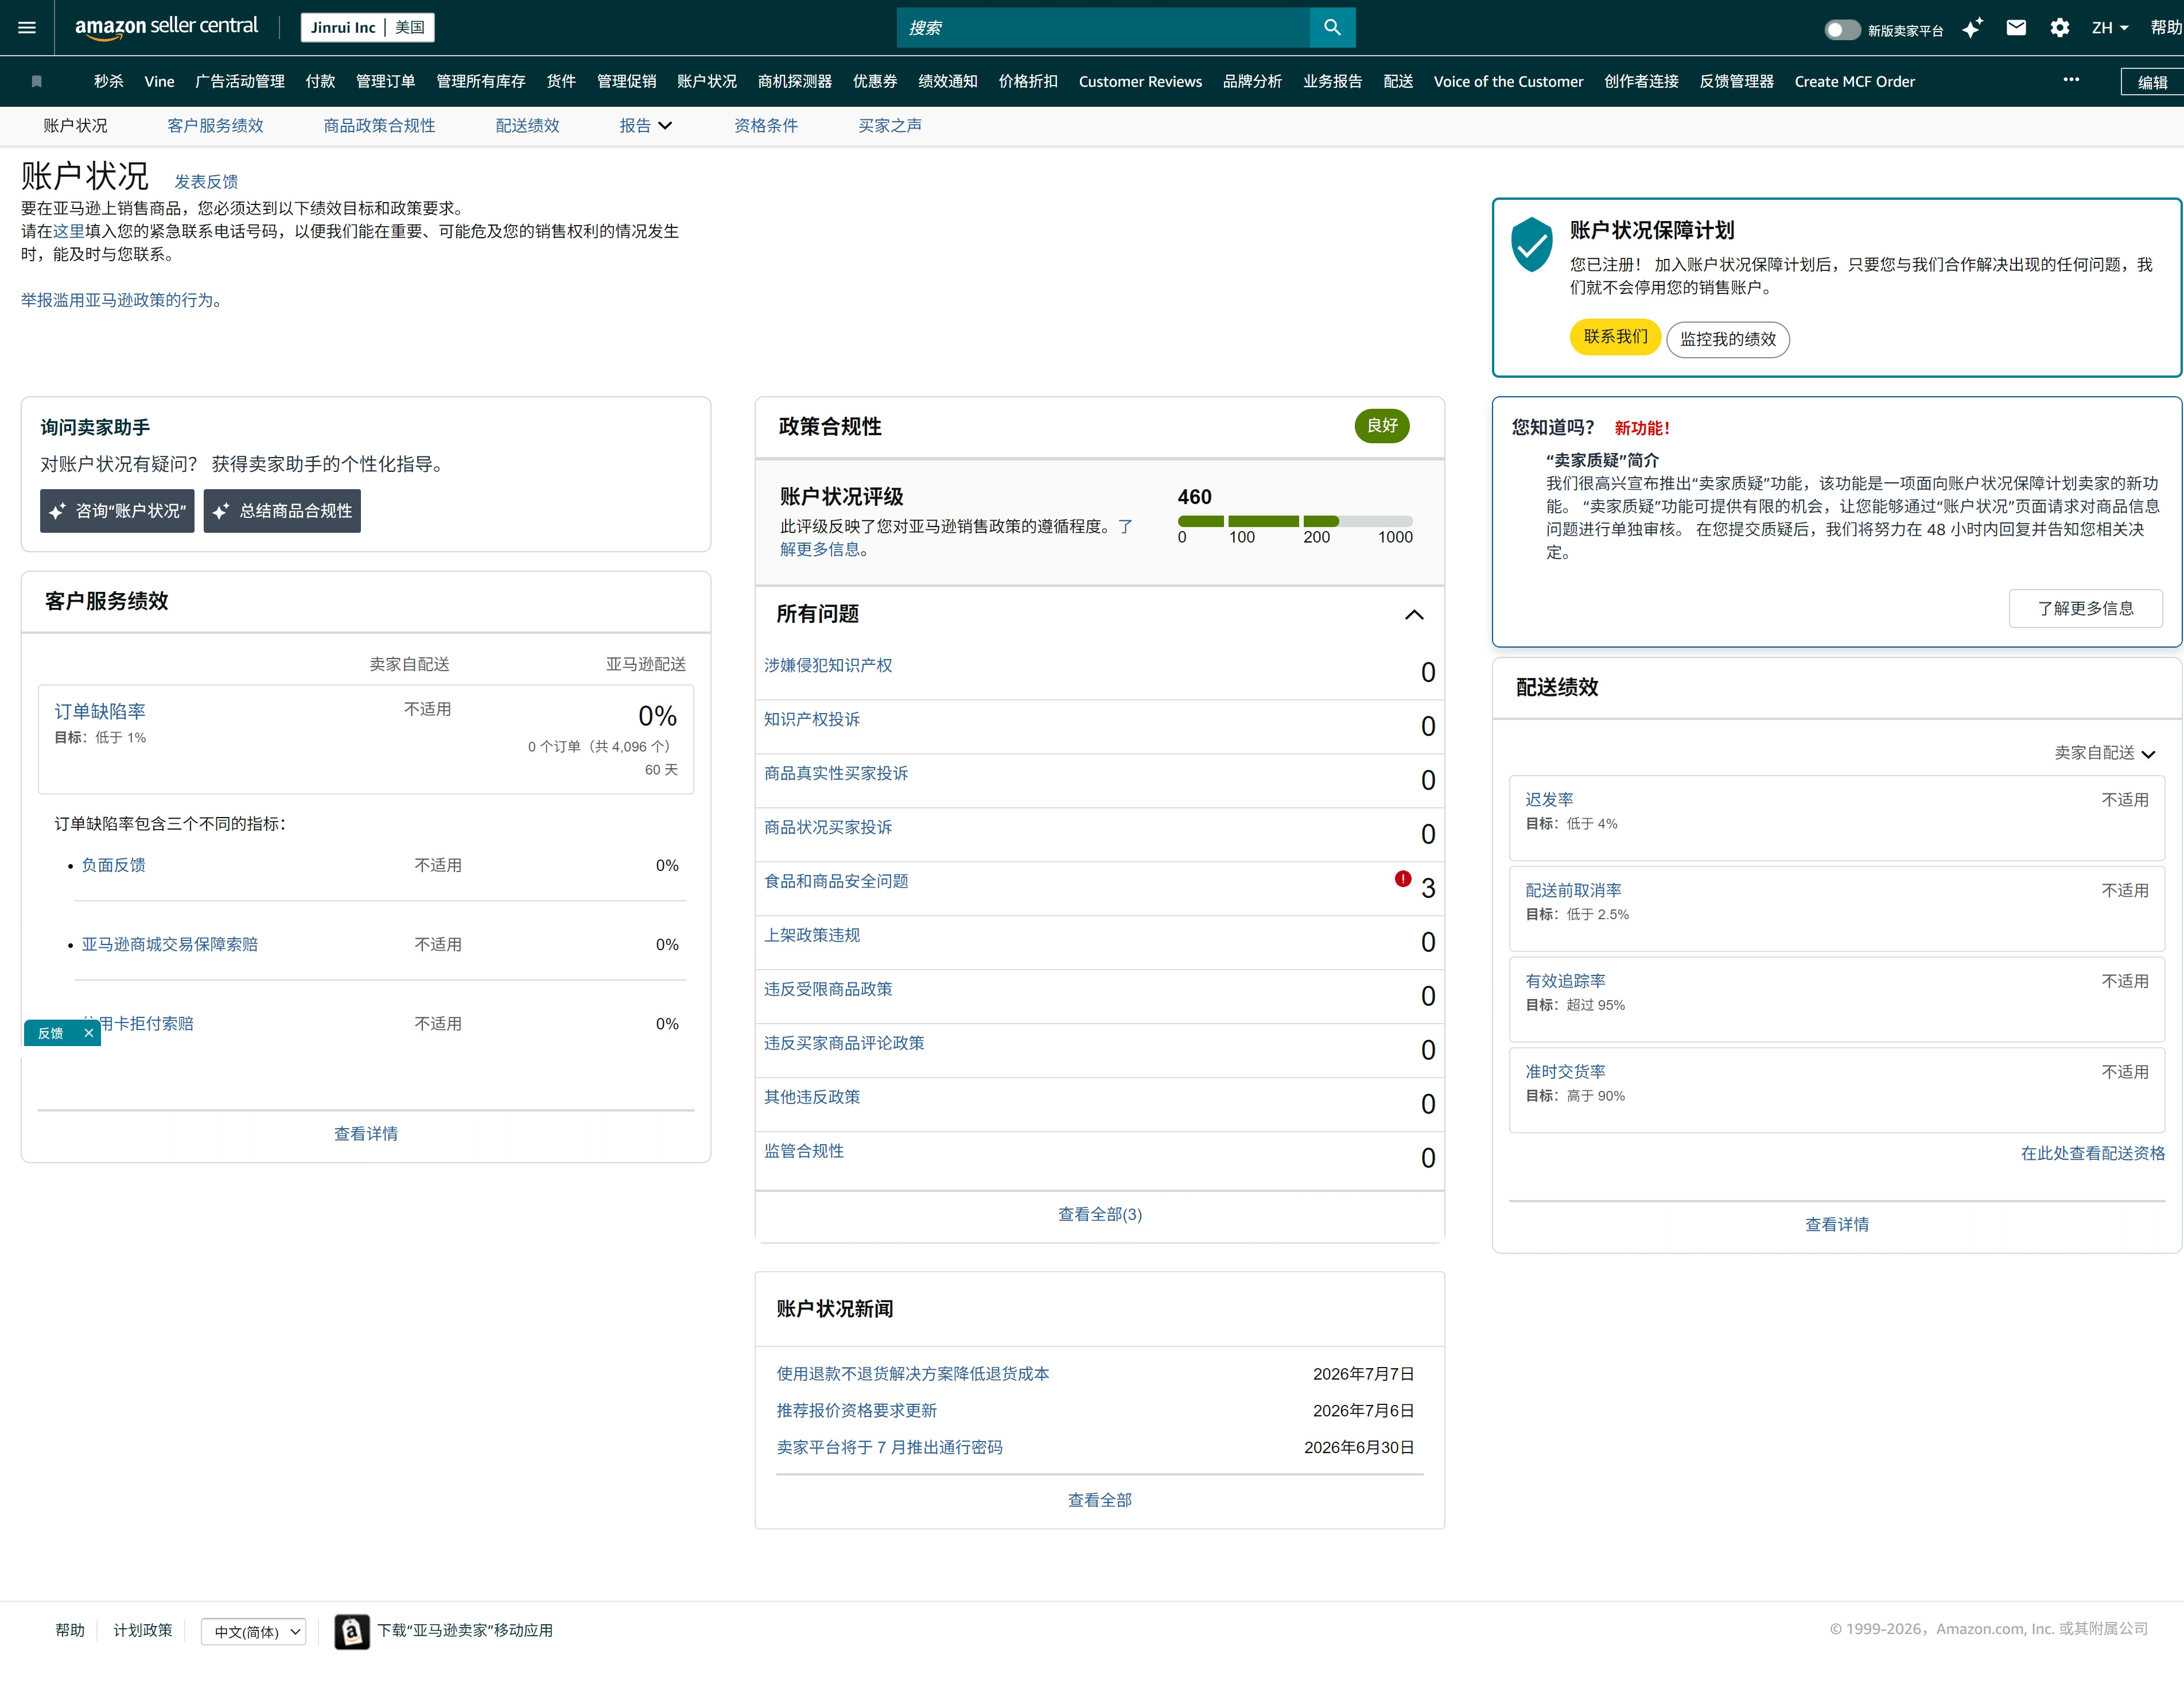This screenshot has width=2184, height=1696.
Task: Click the search magnifier button
Action: (x=1332, y=28)
